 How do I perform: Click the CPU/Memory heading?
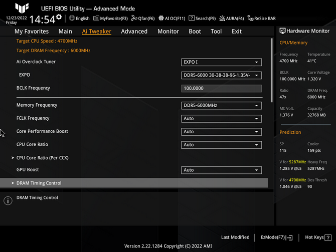(293, 43)
